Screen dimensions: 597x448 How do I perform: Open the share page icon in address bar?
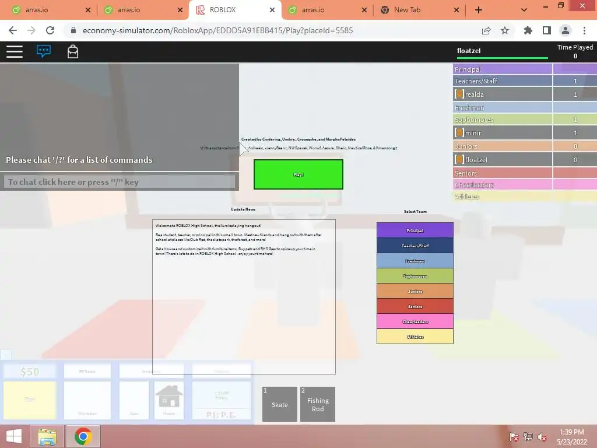click(486, 30)
